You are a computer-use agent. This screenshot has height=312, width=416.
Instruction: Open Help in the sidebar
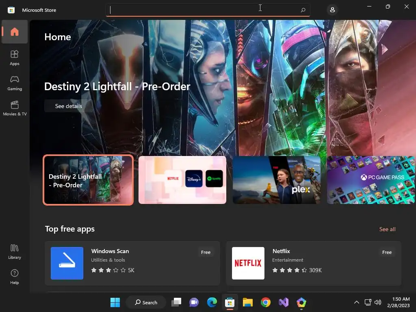click(x=15, y=277)
